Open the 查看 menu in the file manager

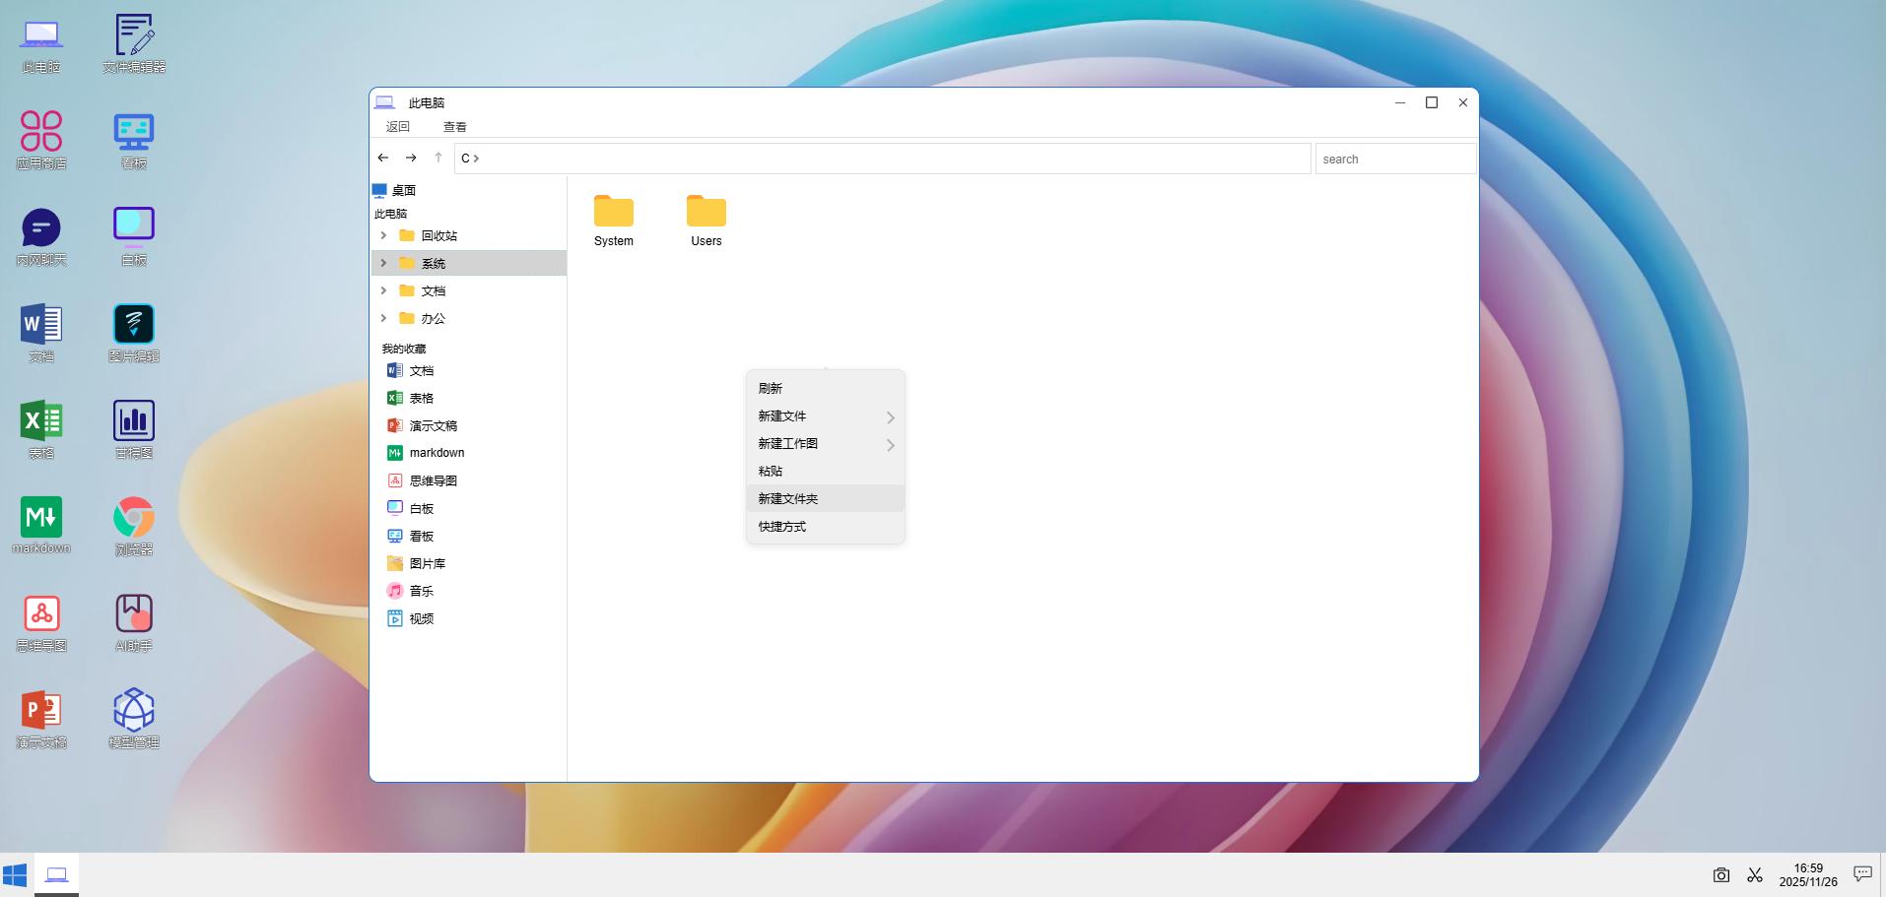click(455, 126)
